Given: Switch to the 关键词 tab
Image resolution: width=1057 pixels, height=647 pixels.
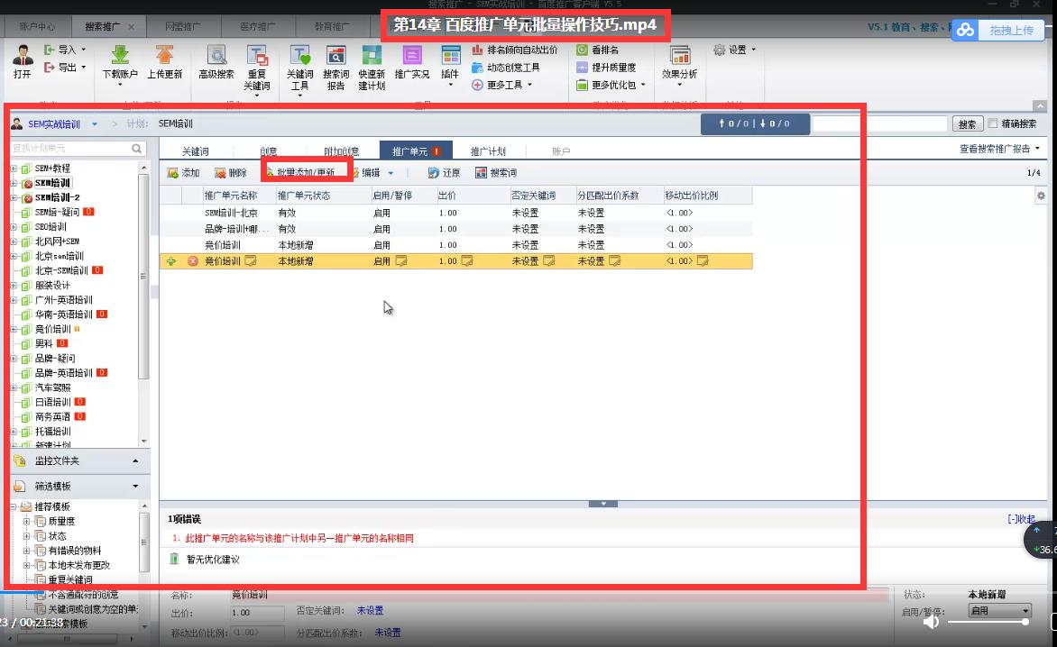Looking at the screenshot, I should [x=195, y=151].
